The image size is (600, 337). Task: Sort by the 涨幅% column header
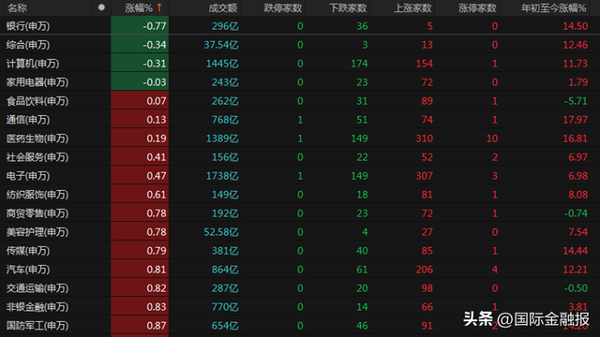[x=139, y=7]
